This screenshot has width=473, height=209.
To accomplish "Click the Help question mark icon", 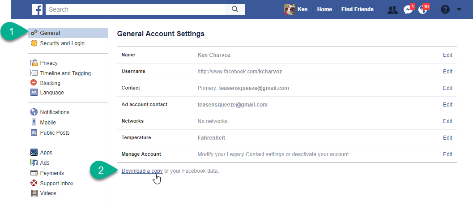I will point(445,10).
